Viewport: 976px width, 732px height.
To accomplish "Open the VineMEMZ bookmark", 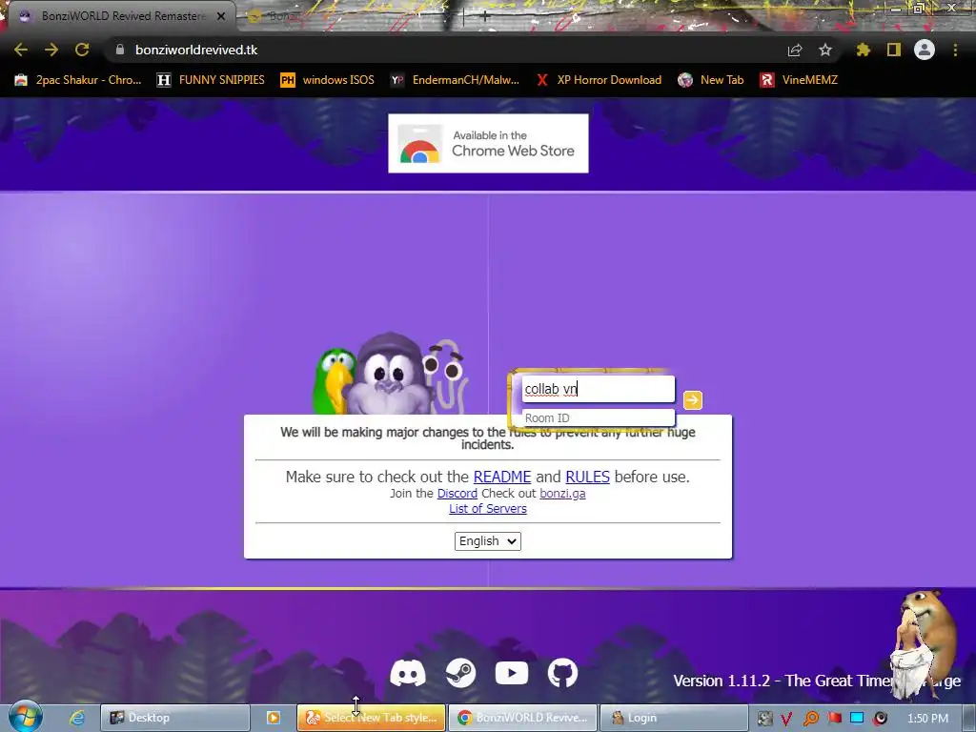I will coord(799,80).
